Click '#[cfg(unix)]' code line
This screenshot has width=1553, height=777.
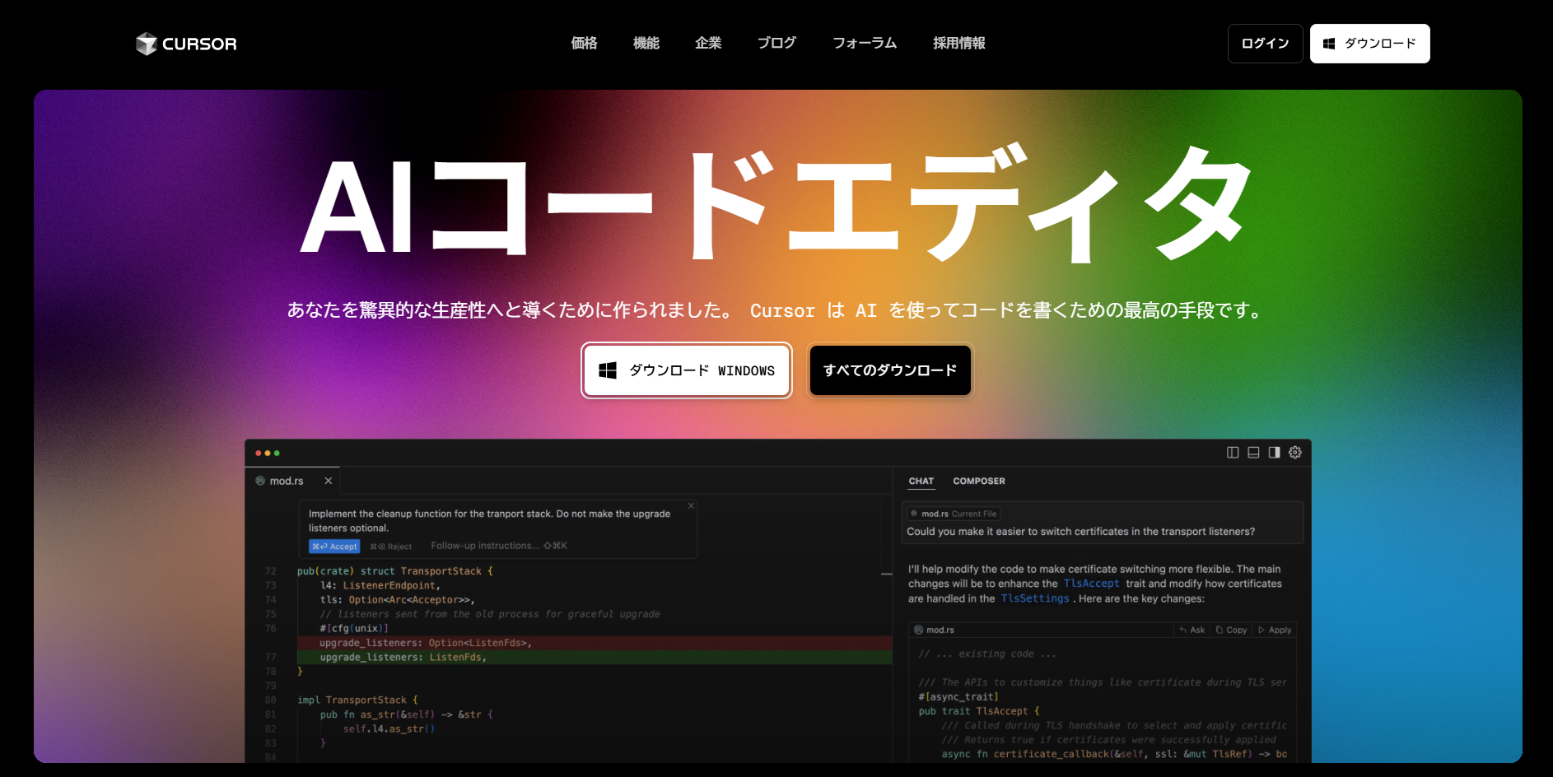click(354, 629)
